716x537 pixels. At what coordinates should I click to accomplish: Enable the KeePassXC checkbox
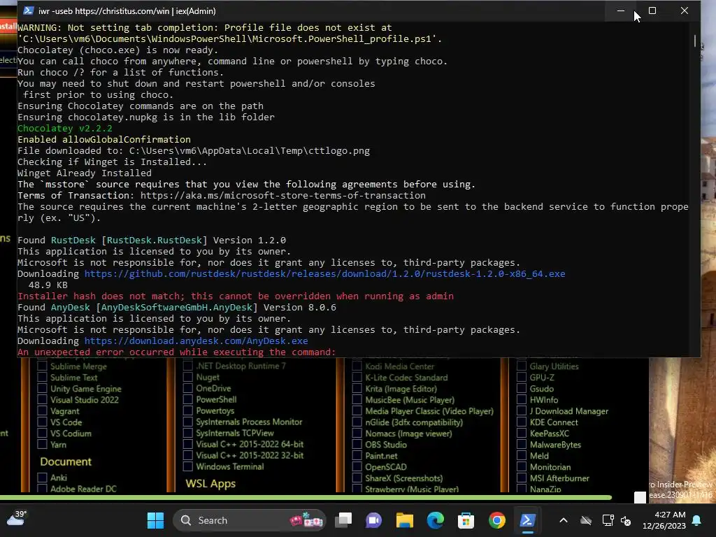[x=522, y=434]
